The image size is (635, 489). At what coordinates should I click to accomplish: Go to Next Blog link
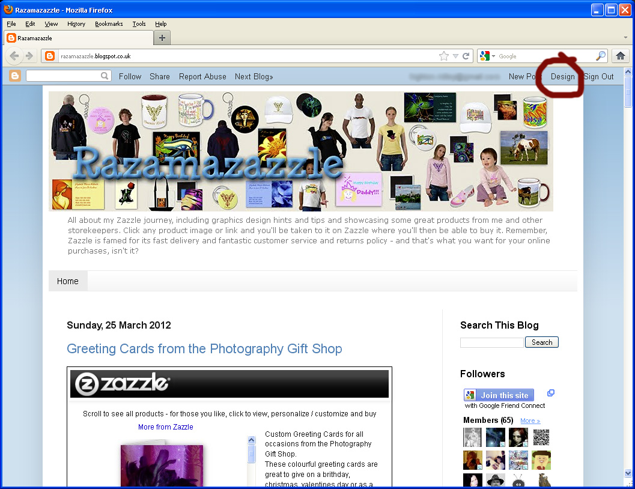[x=254, y=76]
